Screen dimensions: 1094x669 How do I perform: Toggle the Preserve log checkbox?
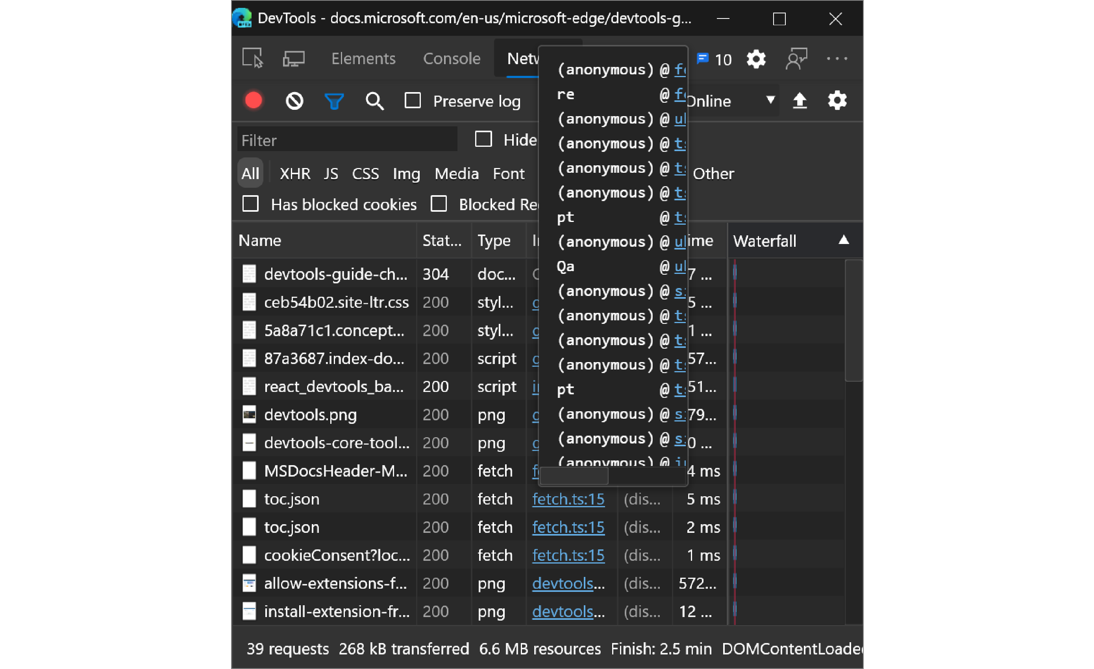click(414, 100)
